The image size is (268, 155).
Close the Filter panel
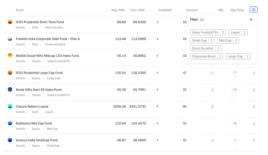(251, 19)
